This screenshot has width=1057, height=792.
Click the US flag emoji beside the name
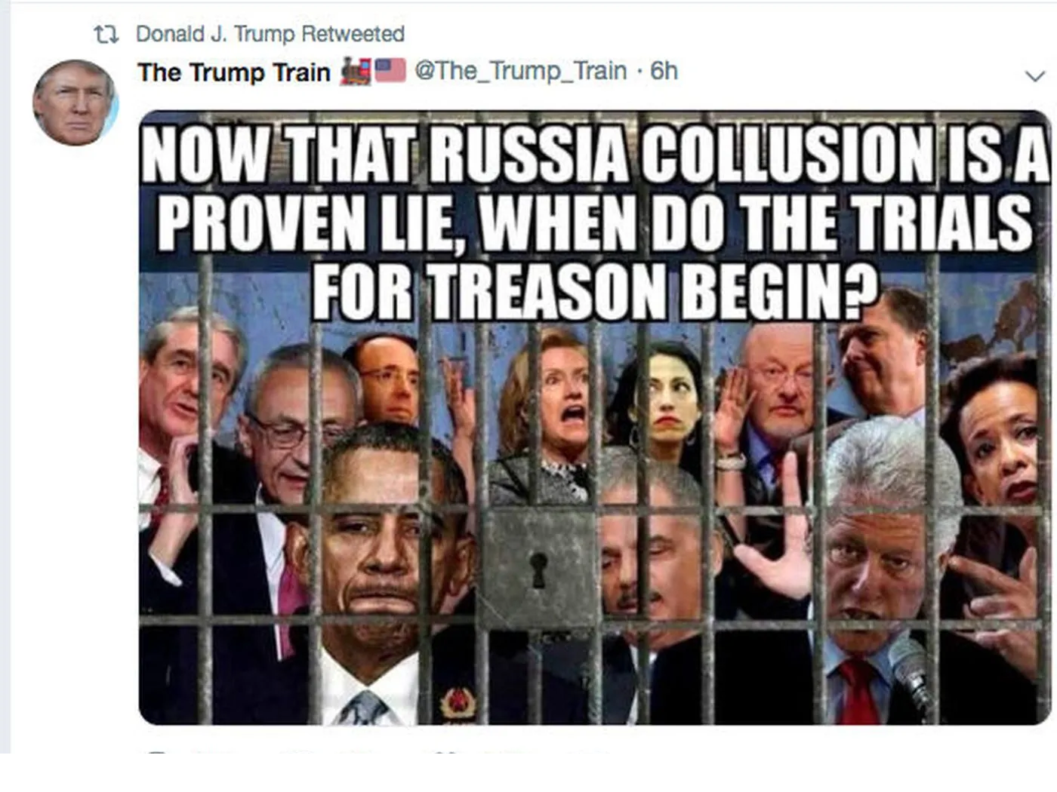click(x=390, y=70)
